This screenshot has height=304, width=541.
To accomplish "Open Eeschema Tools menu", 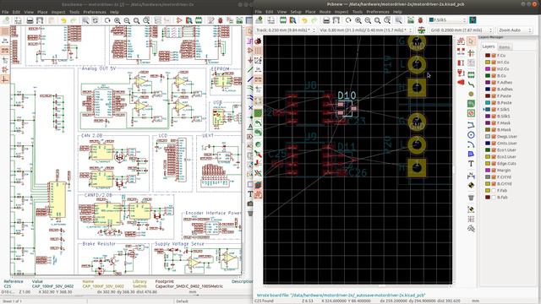I will point(74,12).
